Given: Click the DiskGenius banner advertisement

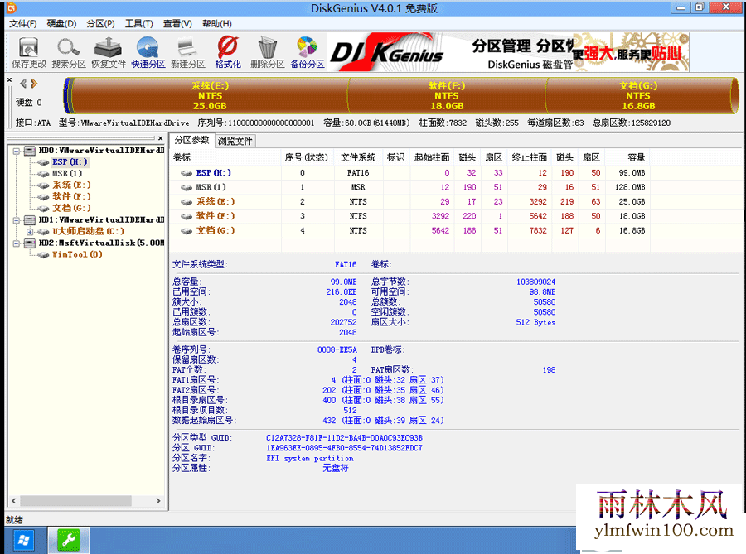Looking at the screenshot, I should coord(508,52).
